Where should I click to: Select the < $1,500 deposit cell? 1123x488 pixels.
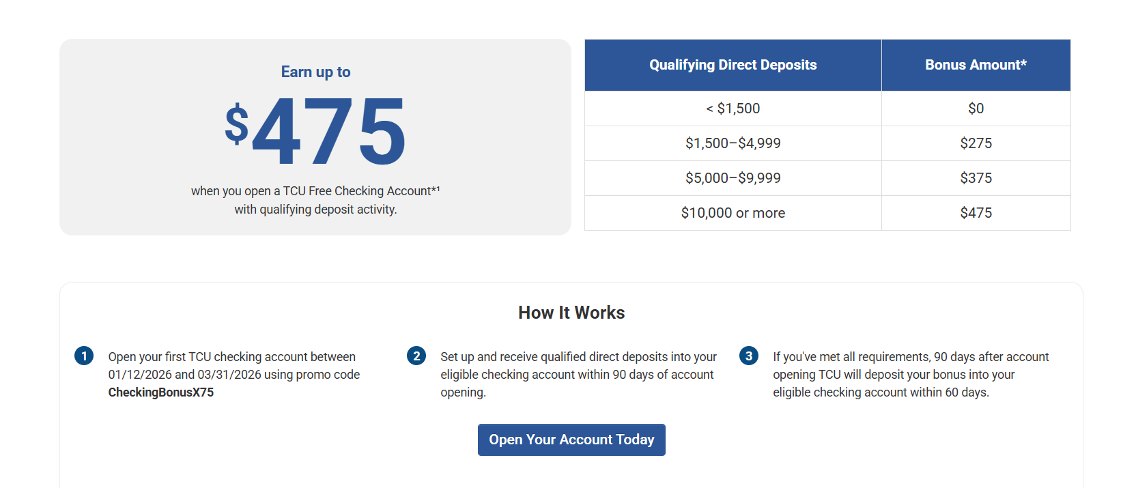coord(733,109)
